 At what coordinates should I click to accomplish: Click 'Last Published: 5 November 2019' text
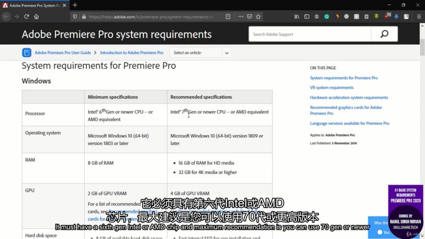coord(333,143)
